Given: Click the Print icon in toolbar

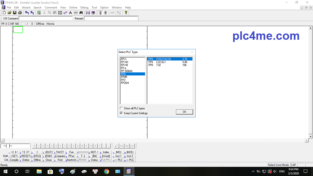Looking at the screenshot, I should point(20,13).
